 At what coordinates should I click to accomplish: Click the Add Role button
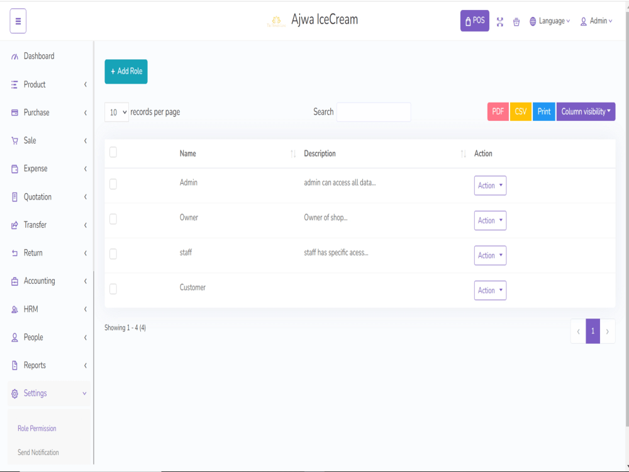click(x=126, y=71)
